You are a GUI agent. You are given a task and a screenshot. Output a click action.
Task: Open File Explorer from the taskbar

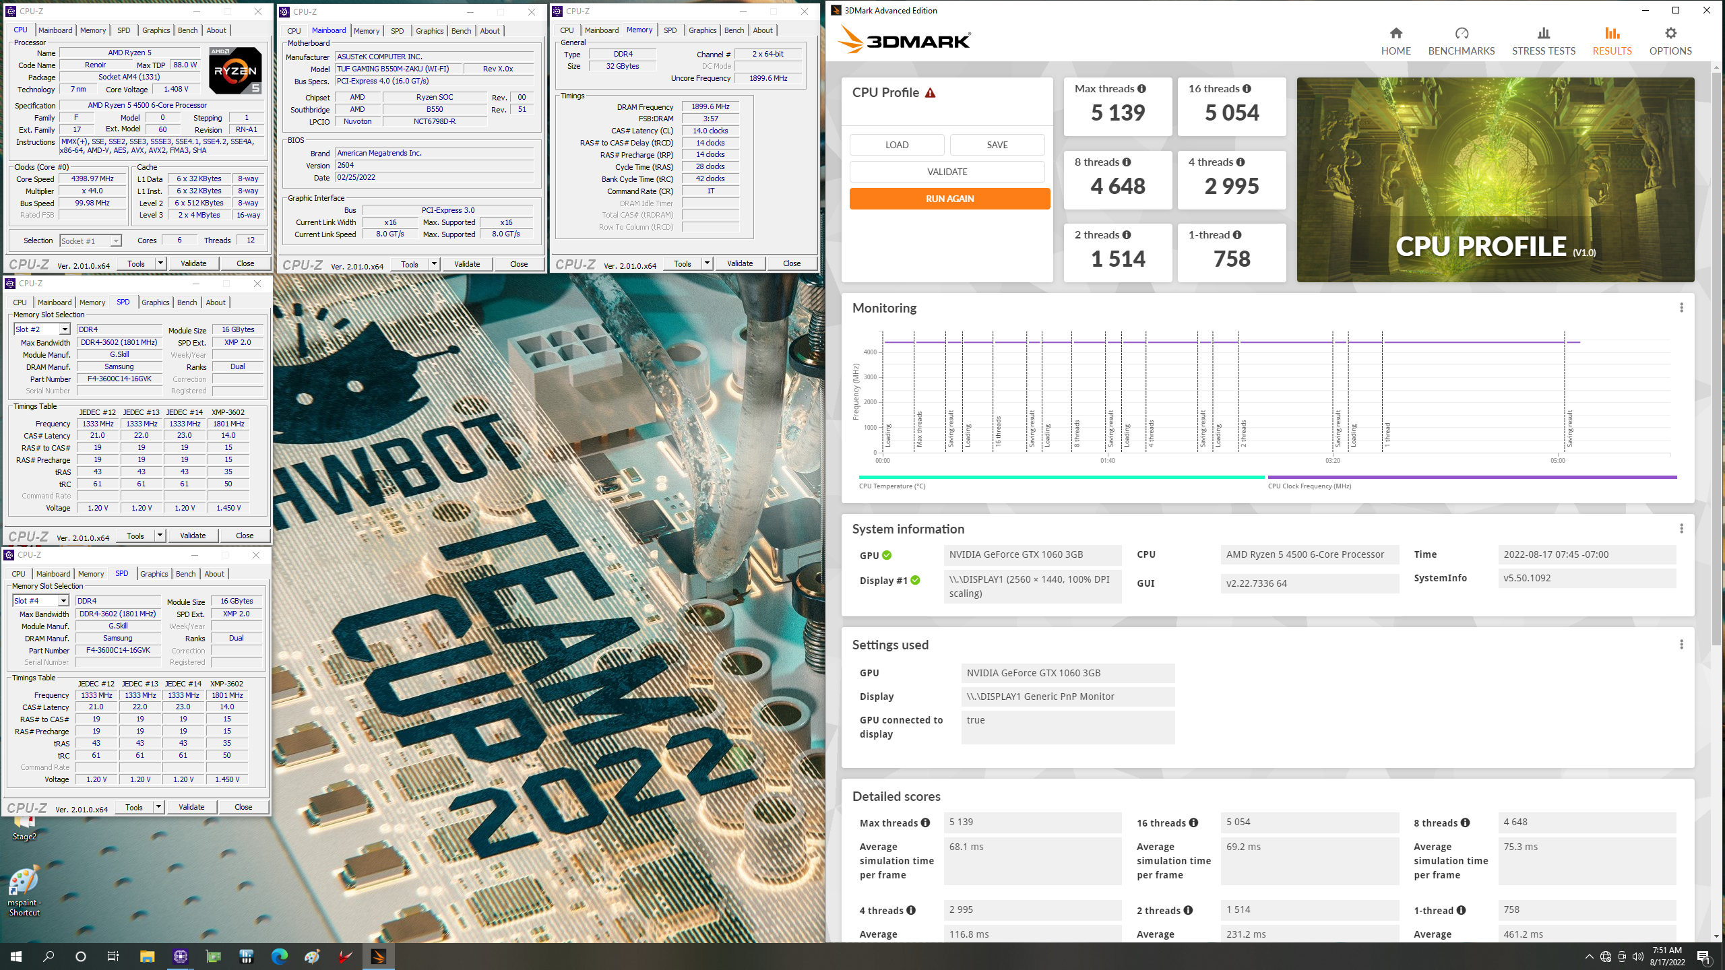(147, 957)
